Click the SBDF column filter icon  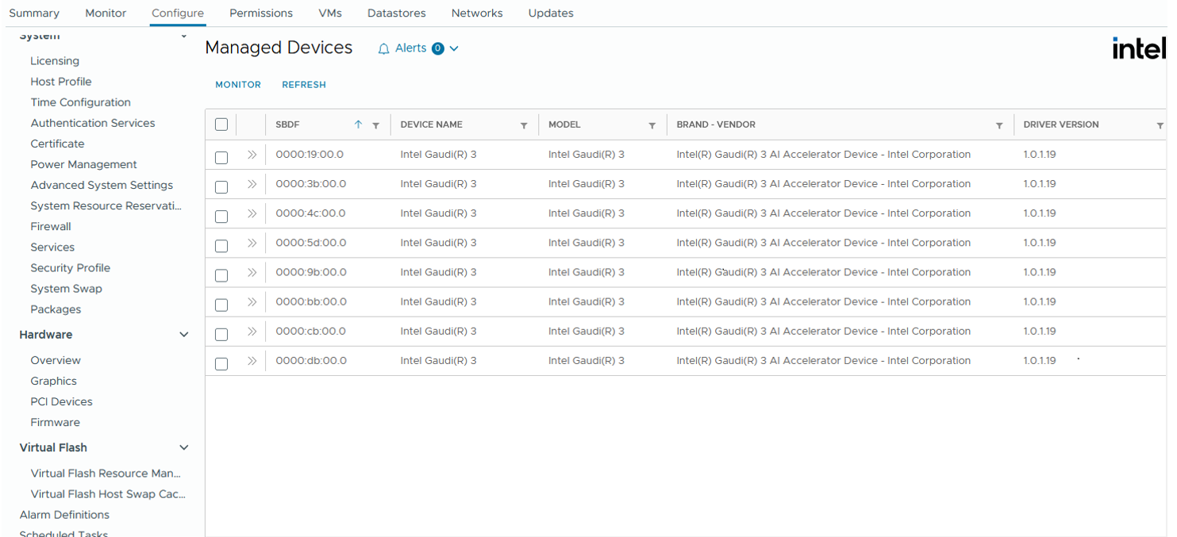[376, 125]
